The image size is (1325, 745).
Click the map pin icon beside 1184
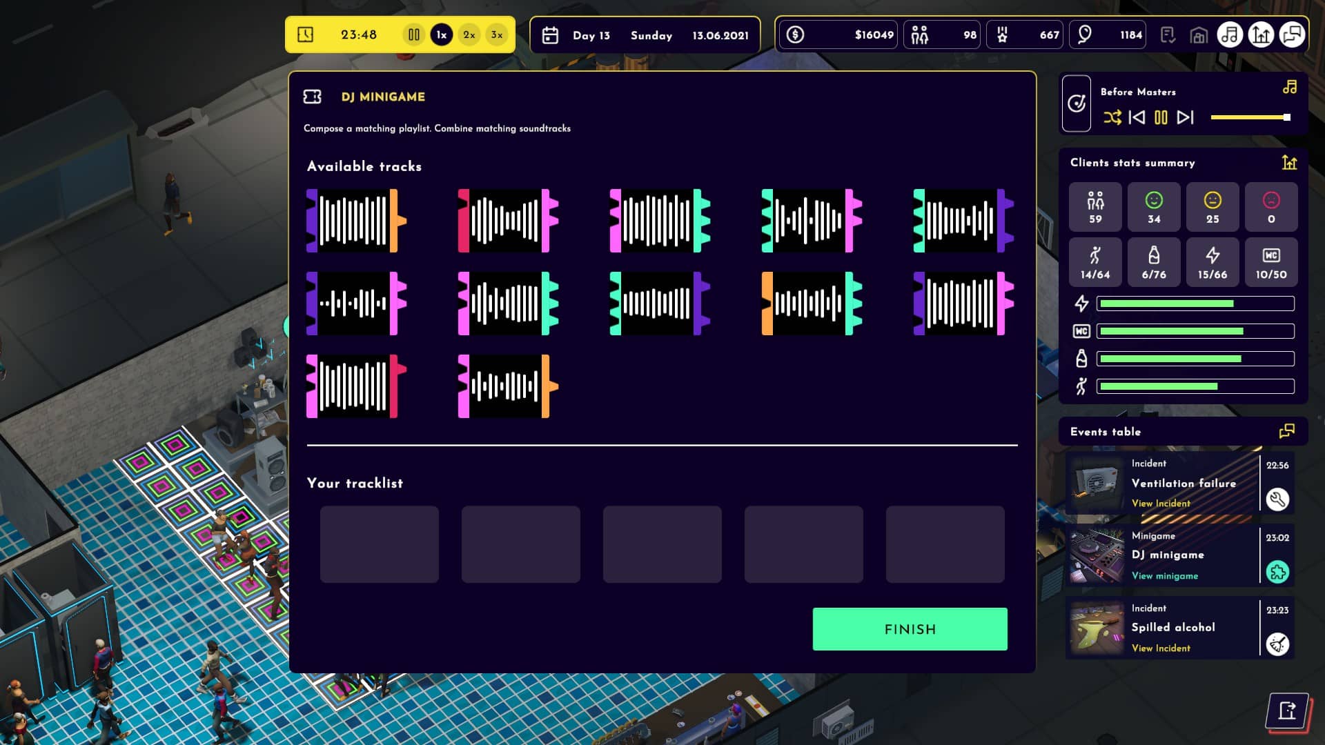1084,34
